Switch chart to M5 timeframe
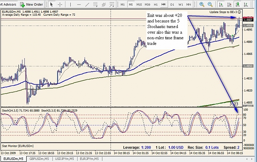The width and height of the screenshot is (257, 162). pos(131,5)
